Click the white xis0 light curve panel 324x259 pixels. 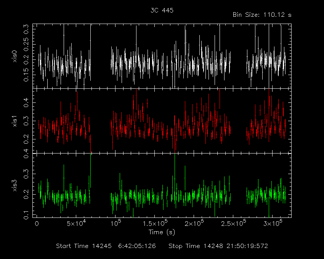point(162,56)
